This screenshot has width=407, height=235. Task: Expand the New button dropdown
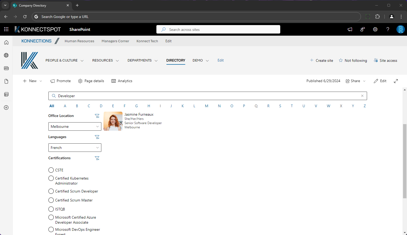(x=41, y=81)
